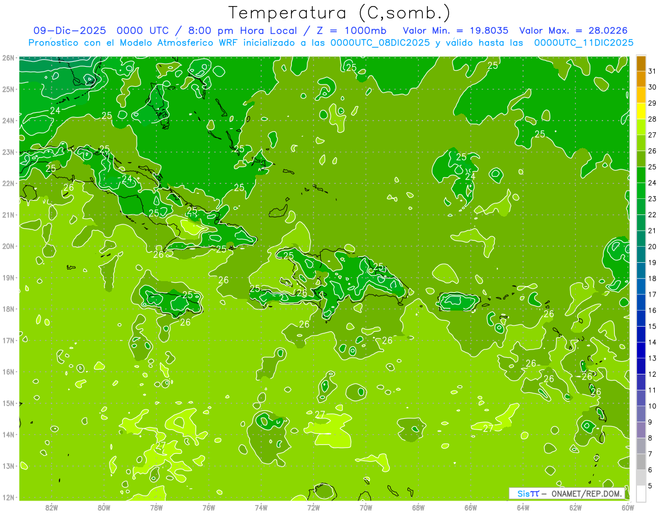
Task: Click the longitude axis label '72W'
Action: tap(313, 507)
